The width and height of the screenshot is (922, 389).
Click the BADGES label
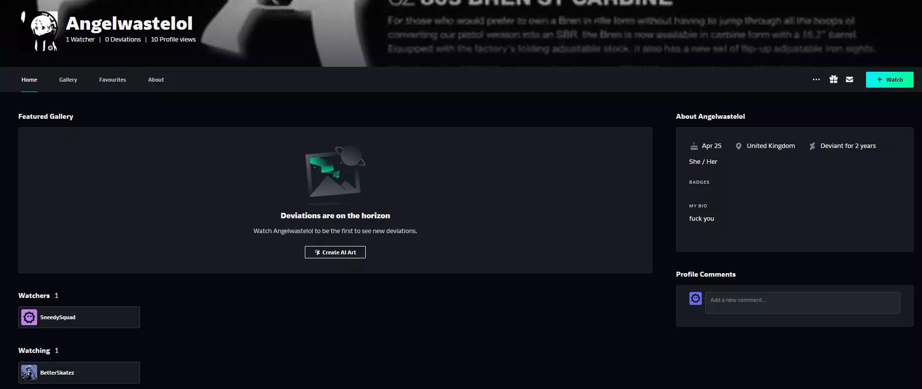pyautogui.click(x=699, y=182)
